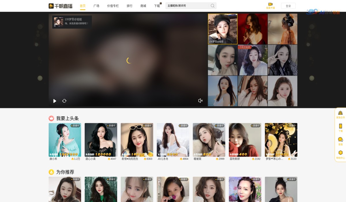Image resolution: width=346 pixels, height=202 pixels.
Task: Open the 商城 nav item
Action: pyautogui.click(x=143, y=6)
